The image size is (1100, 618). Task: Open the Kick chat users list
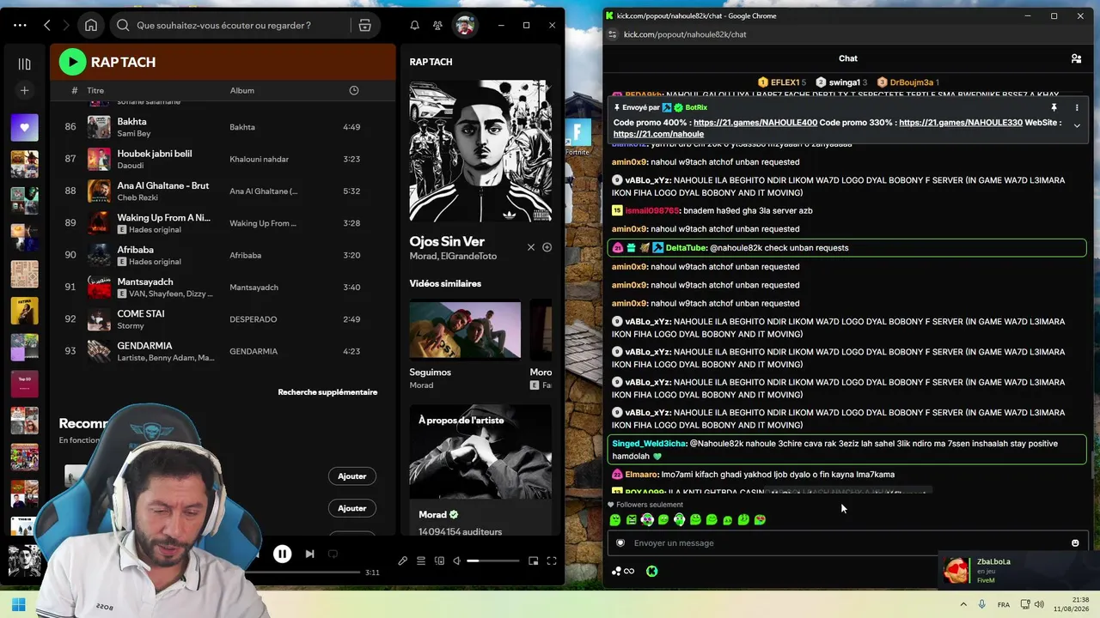pyautogui.click(x=1076, y=58)
